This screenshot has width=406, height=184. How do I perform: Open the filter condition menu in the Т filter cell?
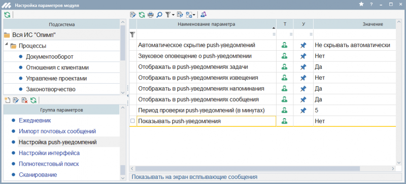pos(291,34)
